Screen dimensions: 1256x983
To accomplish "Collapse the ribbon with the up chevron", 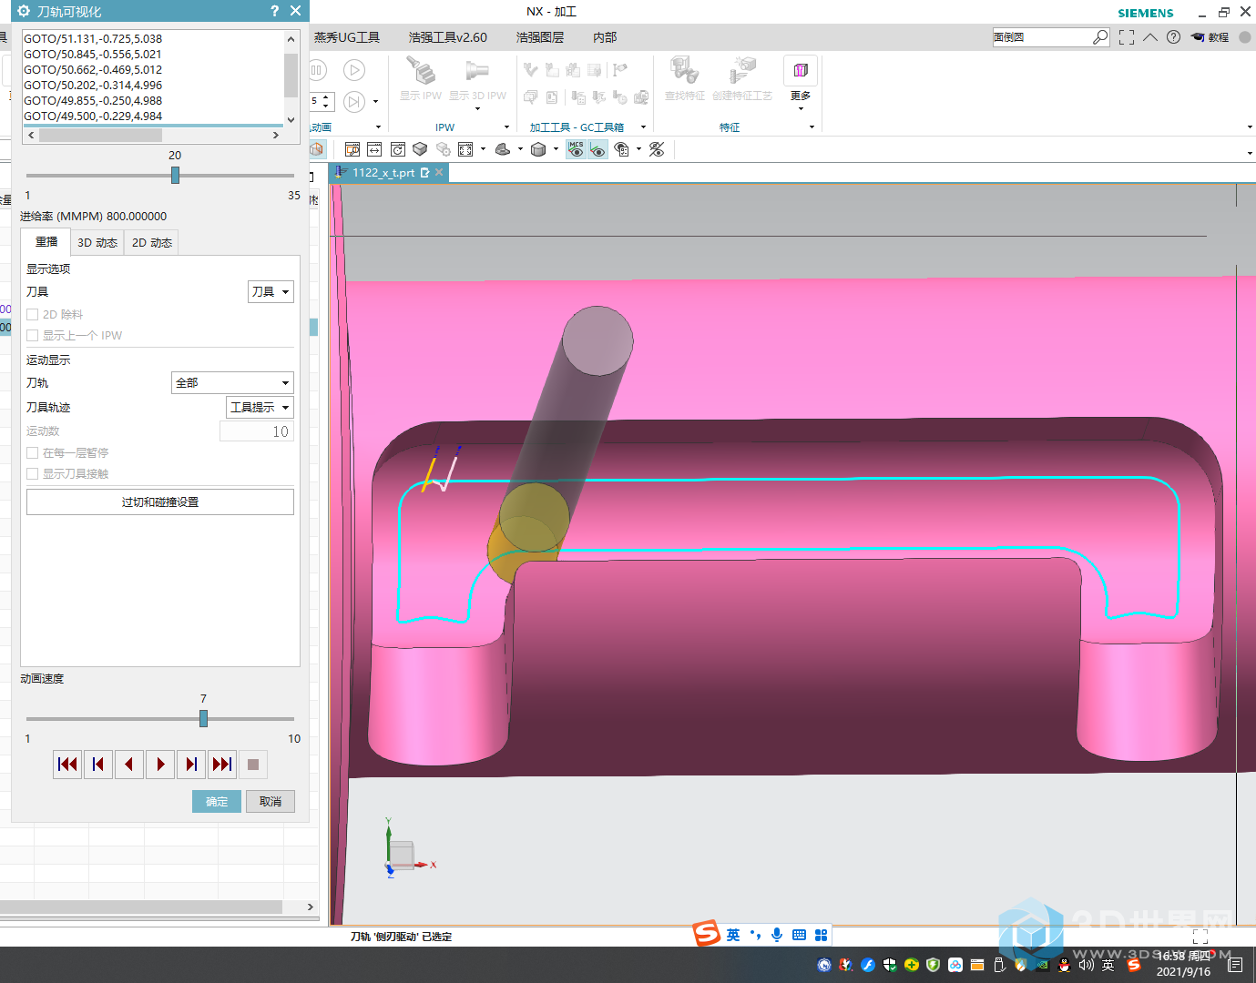I will click(1150, 37).
